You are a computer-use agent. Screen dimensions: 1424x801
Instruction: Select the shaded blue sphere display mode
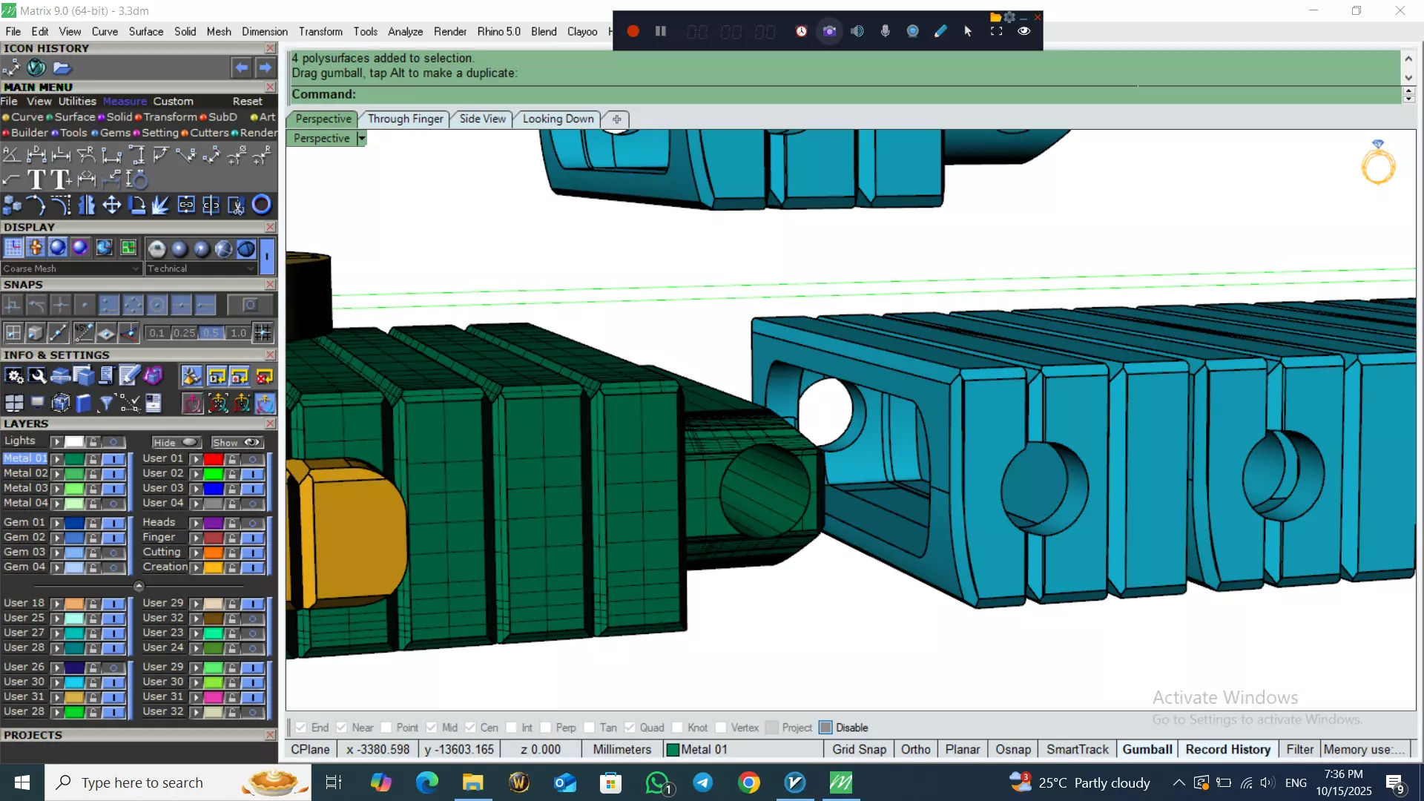58,248
